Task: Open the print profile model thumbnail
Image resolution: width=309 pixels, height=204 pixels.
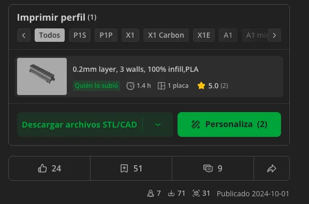Action: pos(42,76)
